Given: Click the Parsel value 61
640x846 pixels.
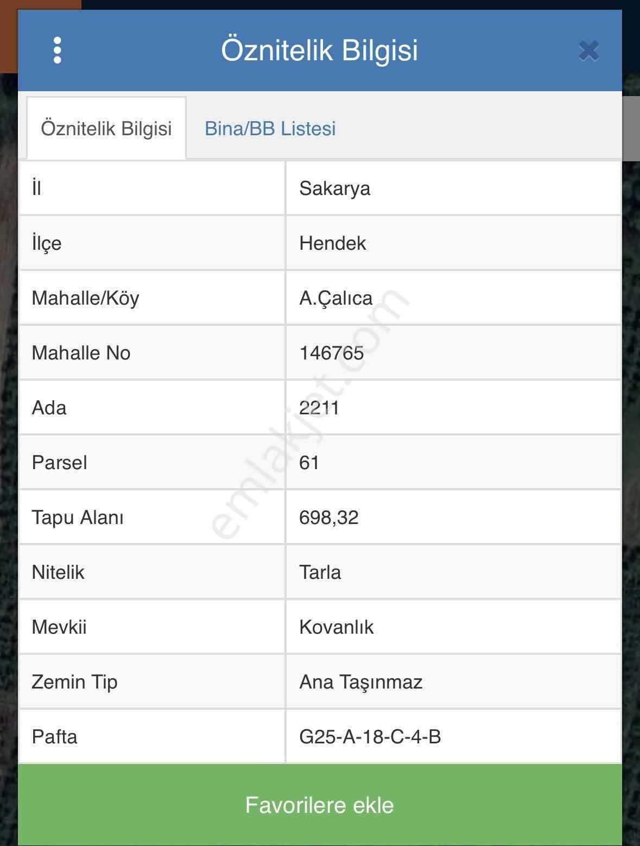Looking at the screenshot, I should (x=309, y=463).
